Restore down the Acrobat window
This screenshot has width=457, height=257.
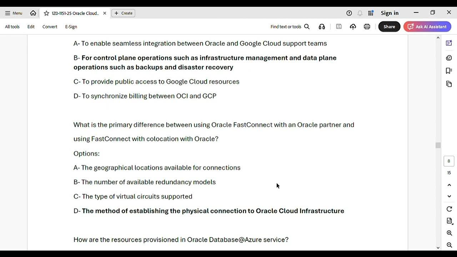click(433, 13)
